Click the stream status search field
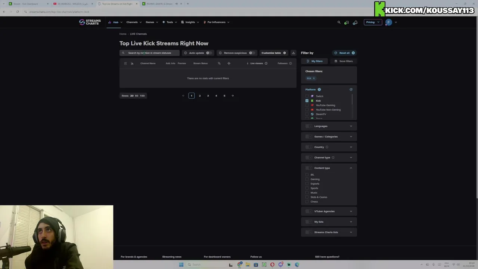Screen dimensions: 478x269 point(149,53)
